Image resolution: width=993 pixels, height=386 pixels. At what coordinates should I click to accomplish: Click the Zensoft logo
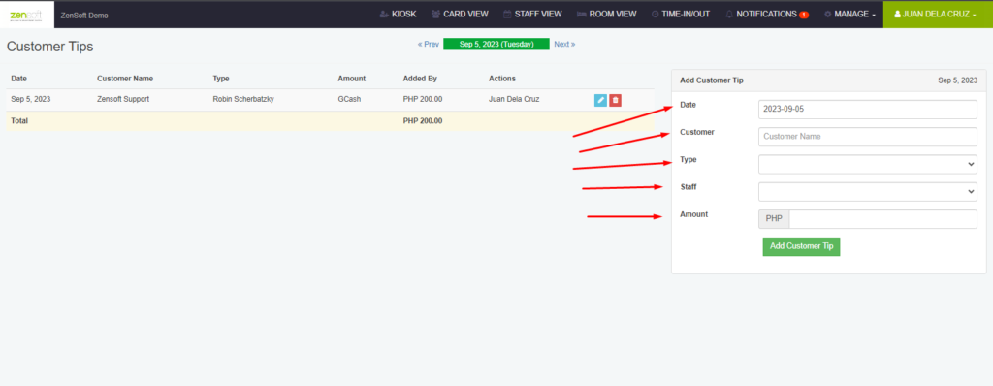point(26,15)
